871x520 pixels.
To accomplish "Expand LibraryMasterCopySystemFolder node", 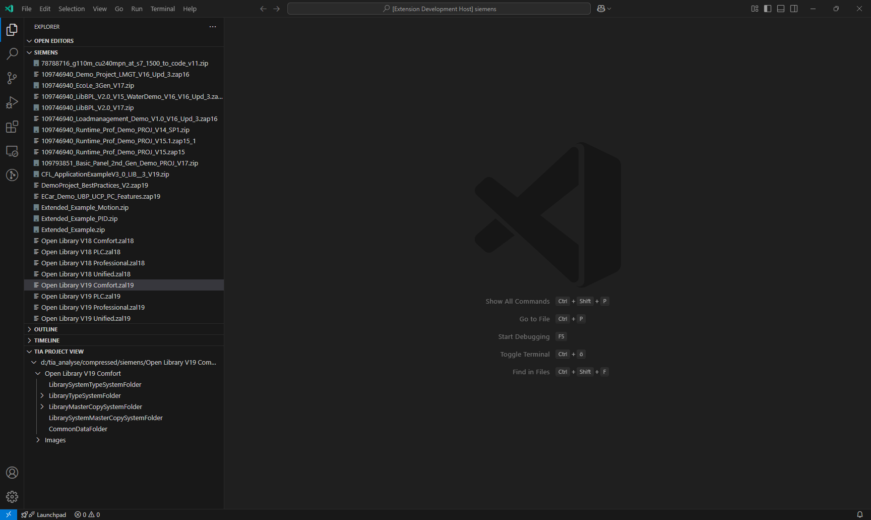I will click(42, 407).
